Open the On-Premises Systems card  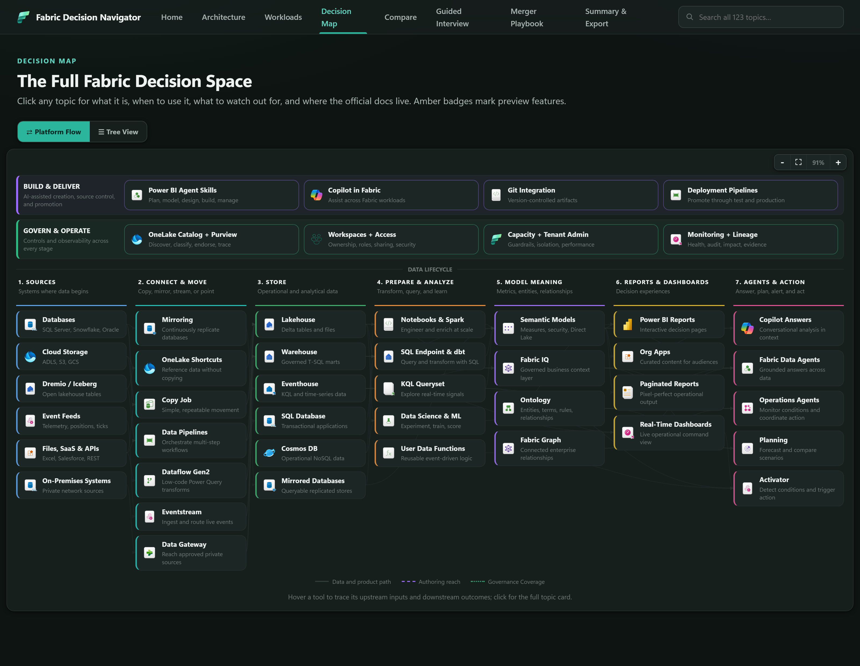(71, 486)
